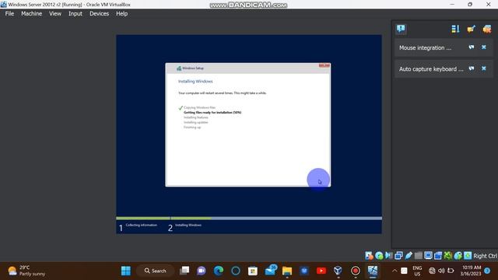Open clock and date in taskbar
This screenshot has width=498, height=280.
[470, 271]
